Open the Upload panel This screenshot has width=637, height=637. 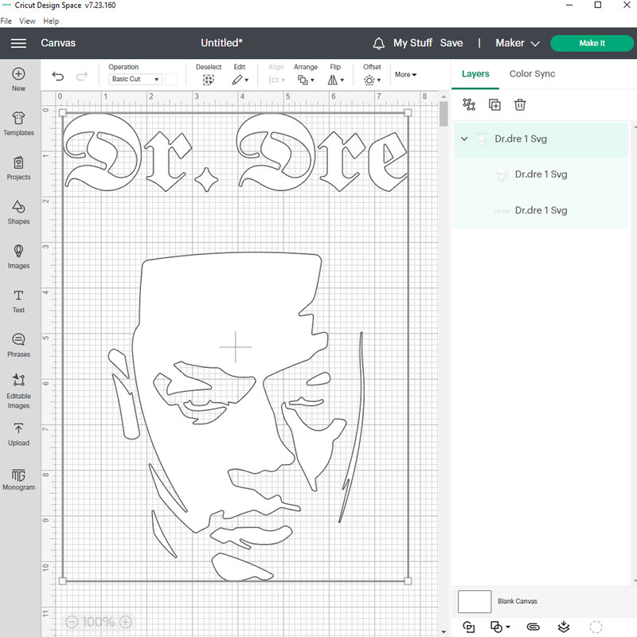pos(18,434)
